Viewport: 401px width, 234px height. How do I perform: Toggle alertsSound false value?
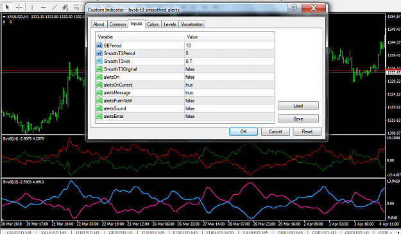pos(229,108)
